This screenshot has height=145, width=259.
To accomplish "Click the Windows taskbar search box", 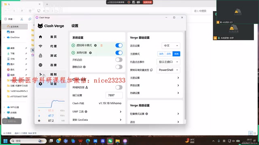I will (28, 141).
